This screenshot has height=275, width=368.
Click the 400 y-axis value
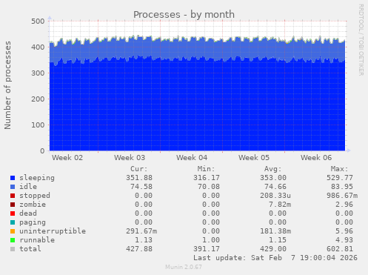[38, 47]
